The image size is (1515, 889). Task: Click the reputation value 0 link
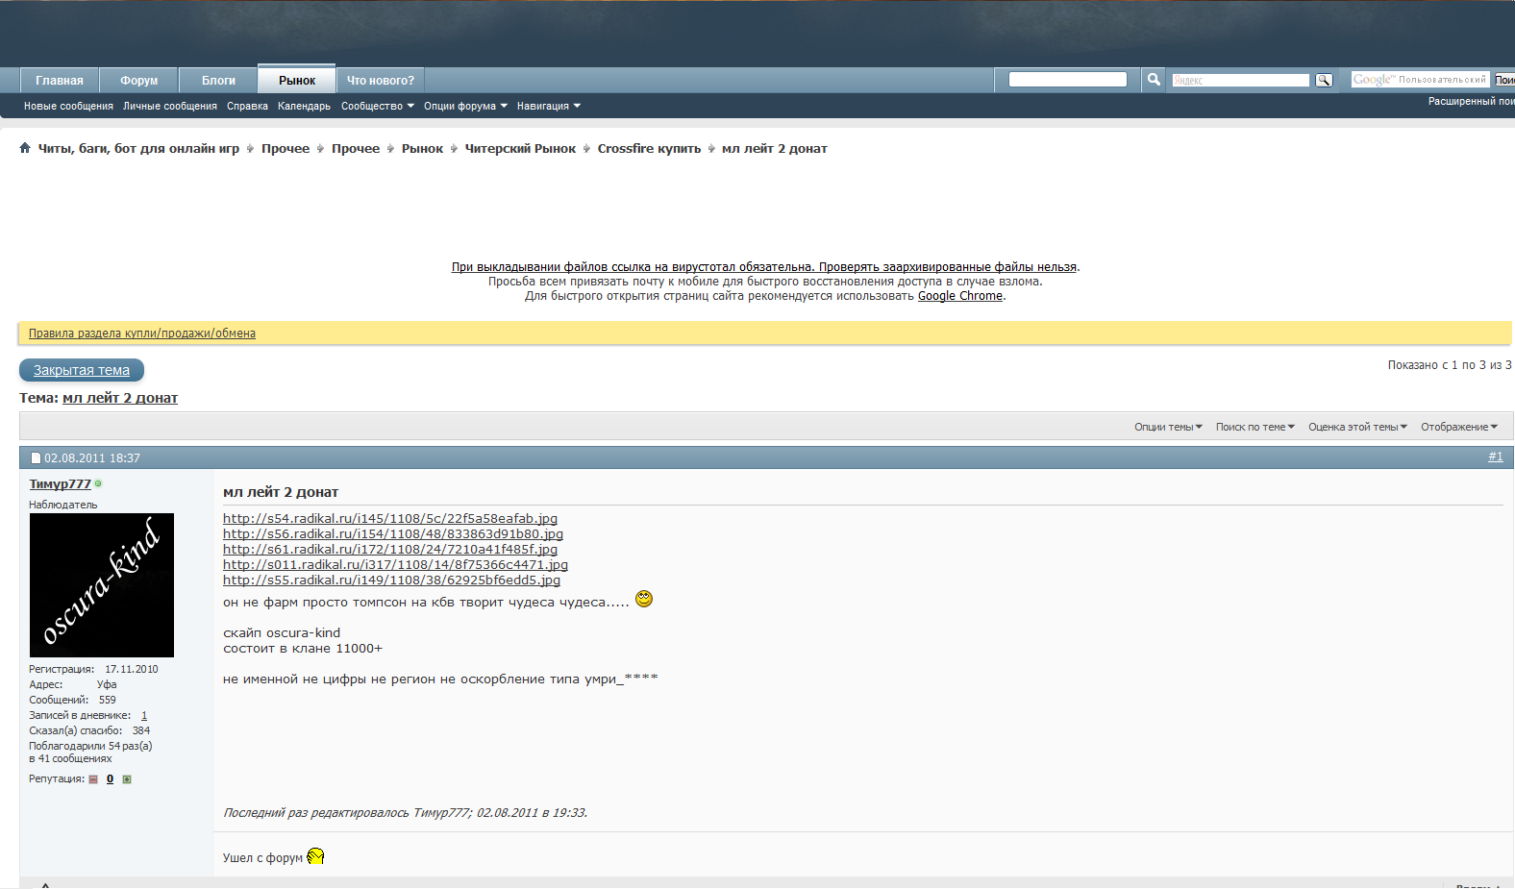coord(110,779)
